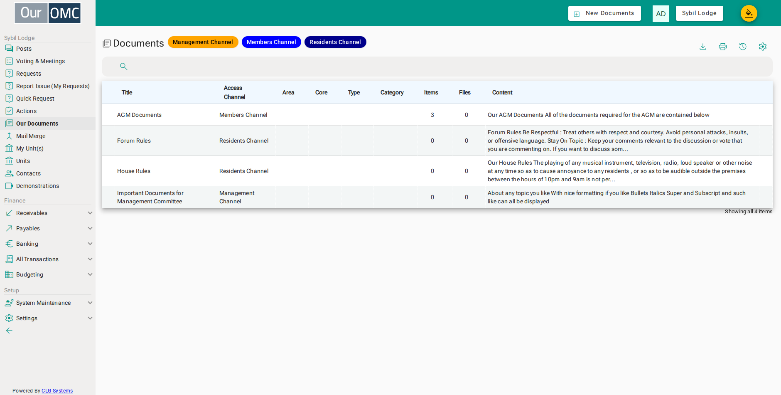Click the yellow paint bucket theme icon

click(x=749, y=13)
